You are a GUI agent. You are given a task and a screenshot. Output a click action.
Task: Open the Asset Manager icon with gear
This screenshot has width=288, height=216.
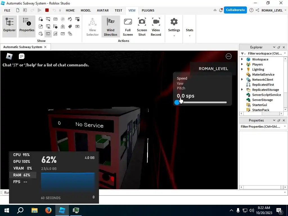[x=41, y=19]
